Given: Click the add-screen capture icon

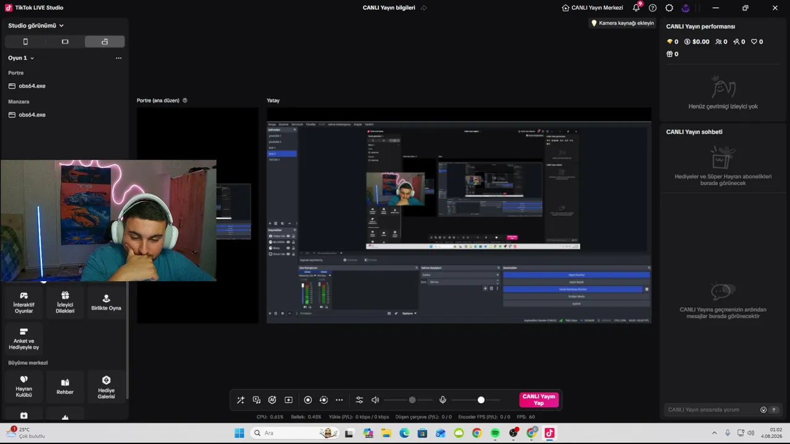Looking at the screenshot, I should pos(288,400).
